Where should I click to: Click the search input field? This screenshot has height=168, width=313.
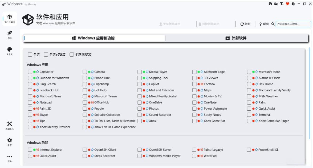tap(293, 24)
